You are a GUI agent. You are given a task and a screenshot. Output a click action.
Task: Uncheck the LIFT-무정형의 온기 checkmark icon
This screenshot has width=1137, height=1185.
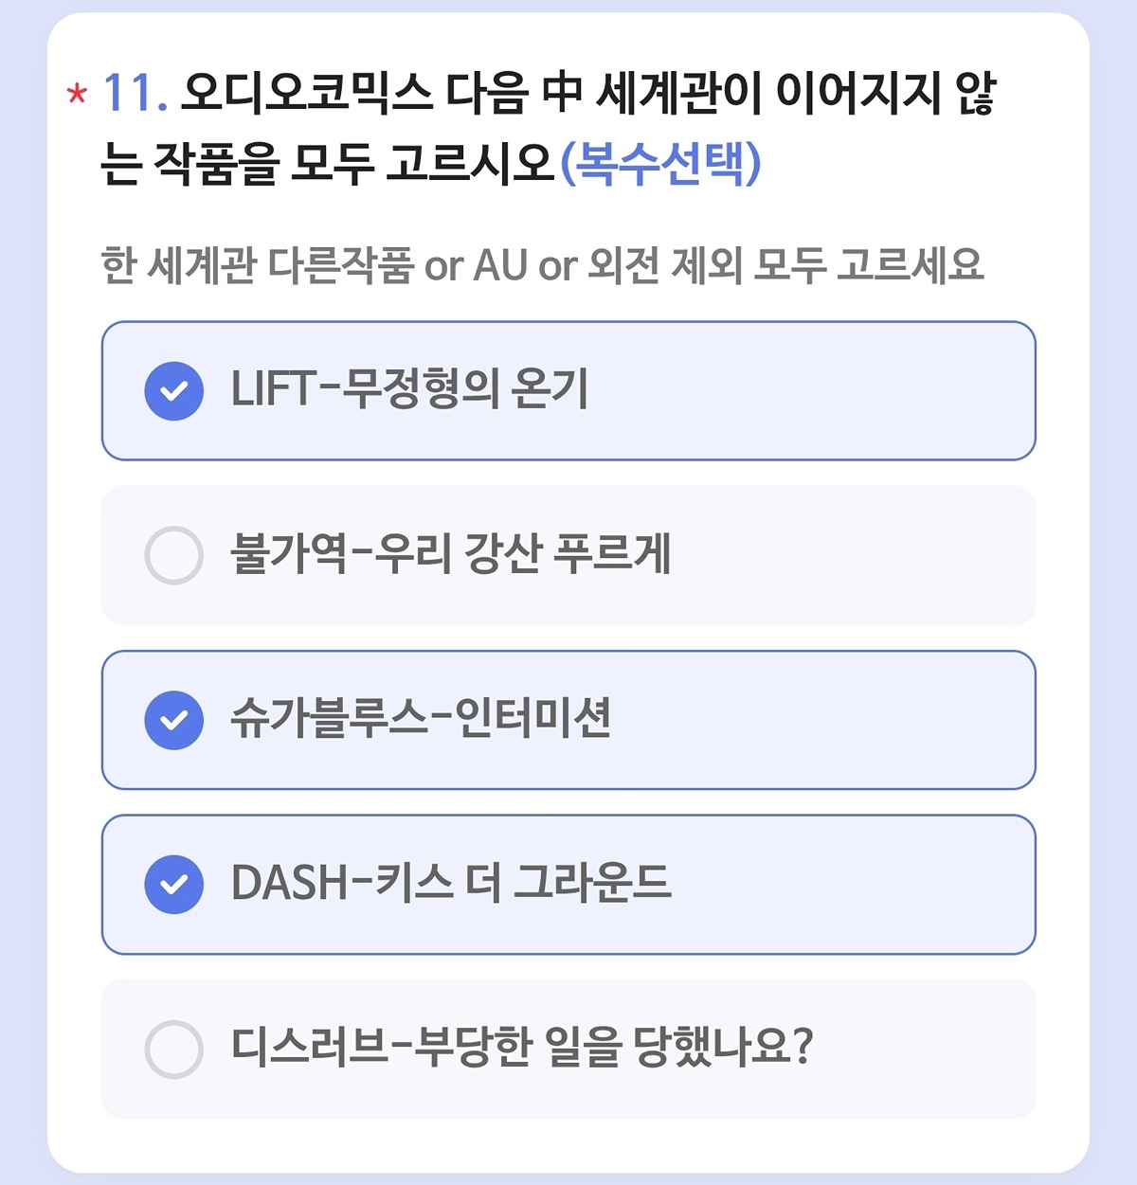[x=173, y=390]
